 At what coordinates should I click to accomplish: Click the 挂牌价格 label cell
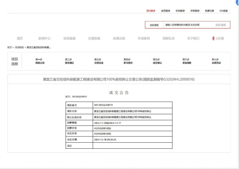[x=79, y=128]
